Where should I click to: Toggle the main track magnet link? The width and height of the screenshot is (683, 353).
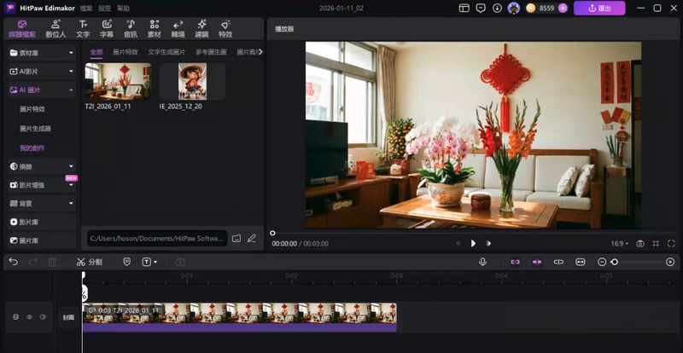point(516,262)
